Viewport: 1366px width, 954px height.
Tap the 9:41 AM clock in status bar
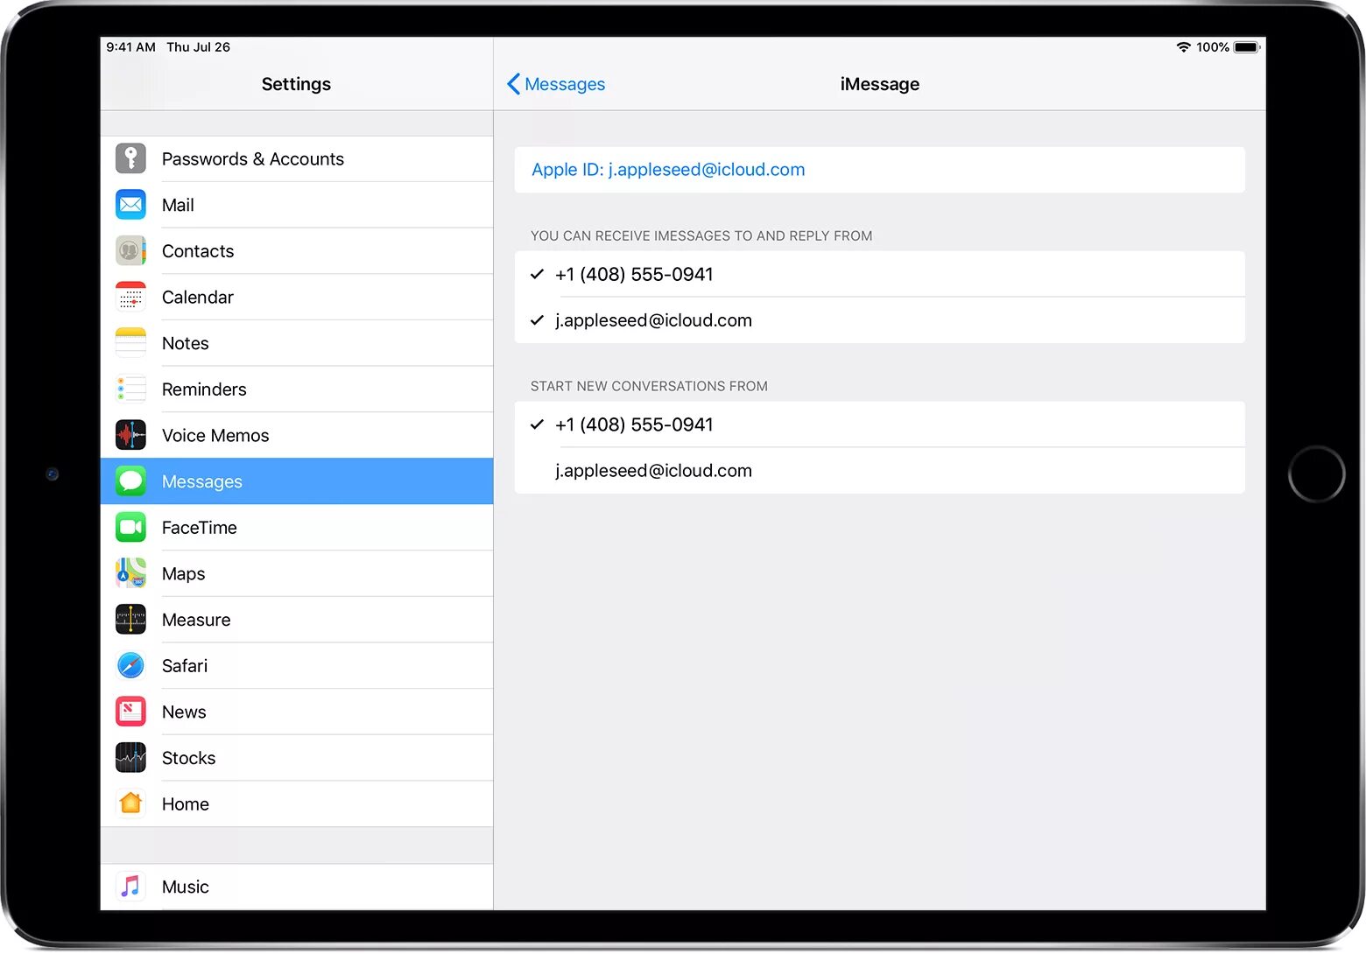pos(131,47)
